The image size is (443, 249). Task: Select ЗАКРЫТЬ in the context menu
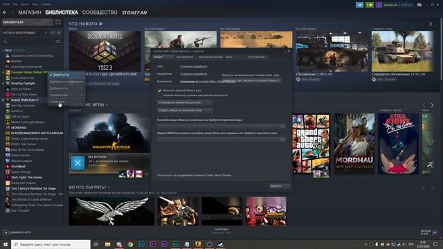click(66, 75)
